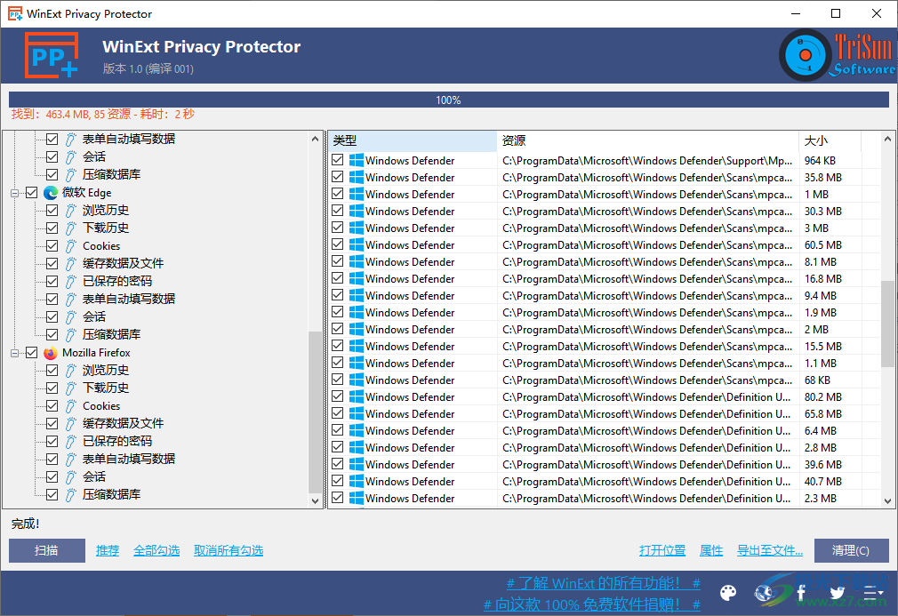Click footprint icon for Firefox Cookies
Viewport: 898px width, 616px height.
point(70,406)
